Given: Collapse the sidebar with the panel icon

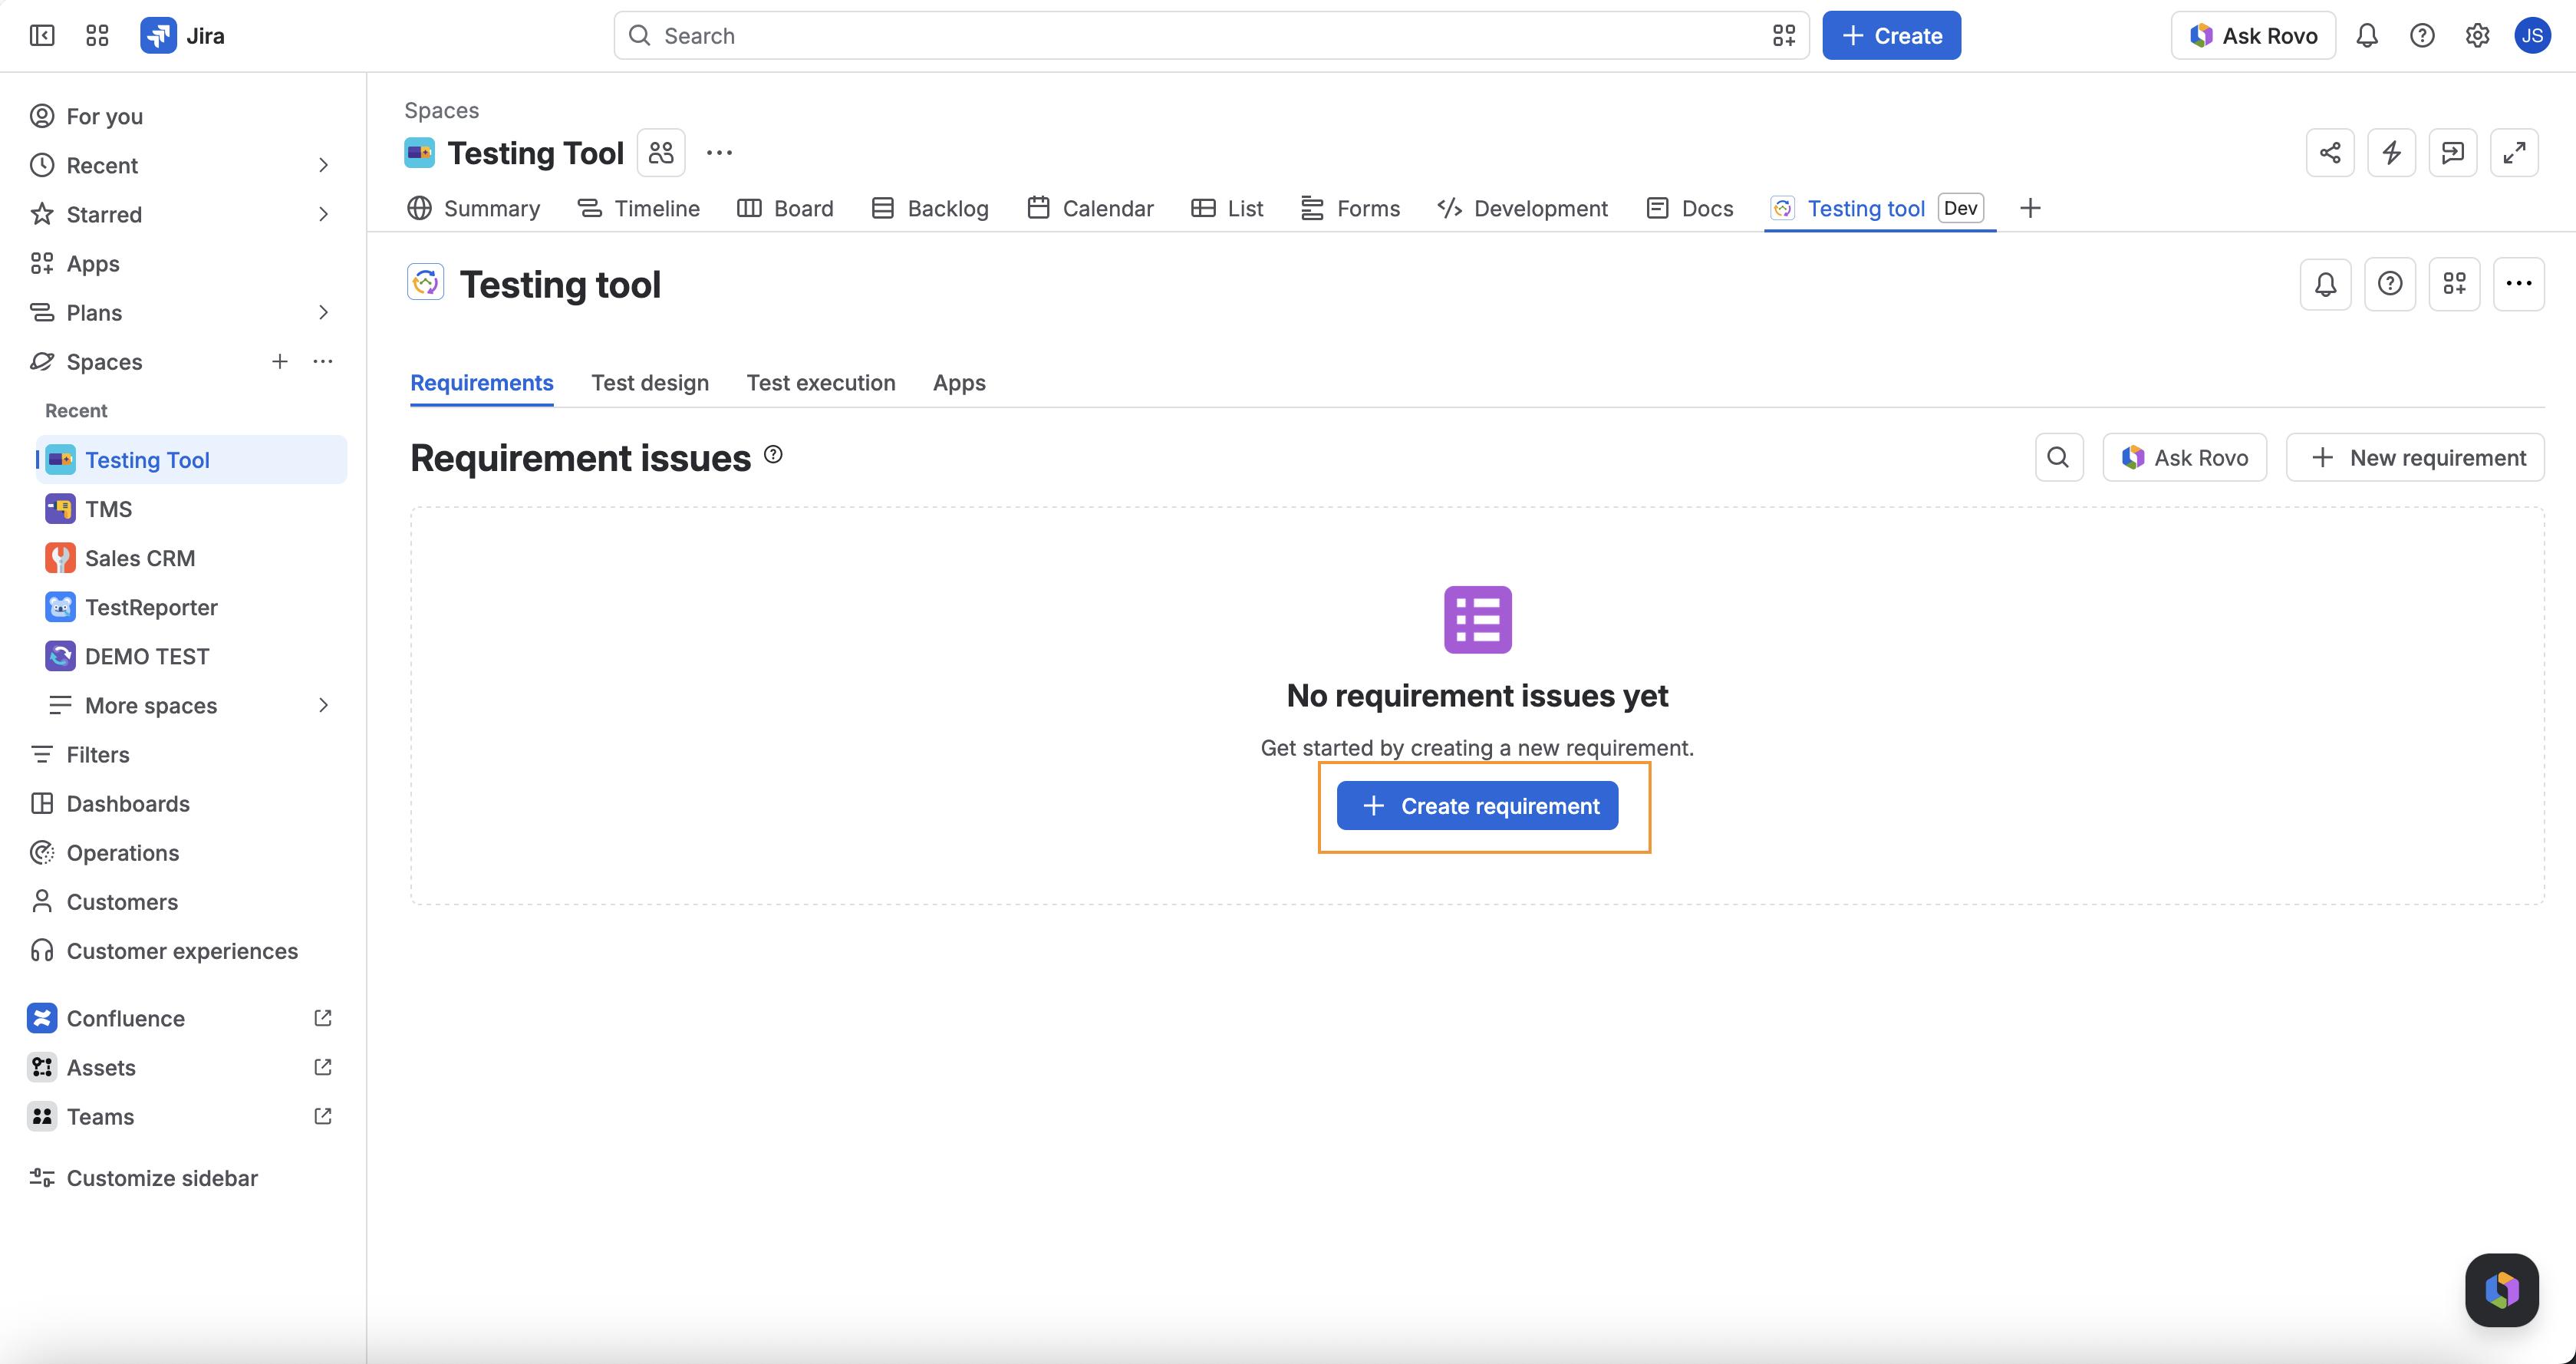Looking at the screenshot, I should coord(42,36).
